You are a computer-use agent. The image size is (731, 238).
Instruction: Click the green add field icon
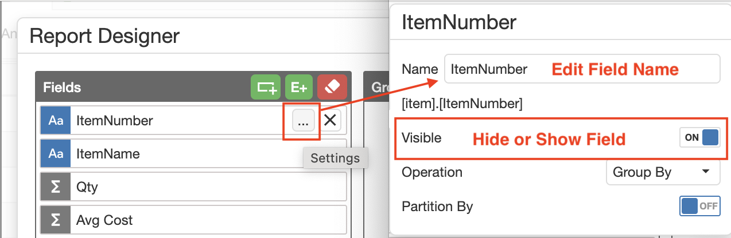point(266,87)
